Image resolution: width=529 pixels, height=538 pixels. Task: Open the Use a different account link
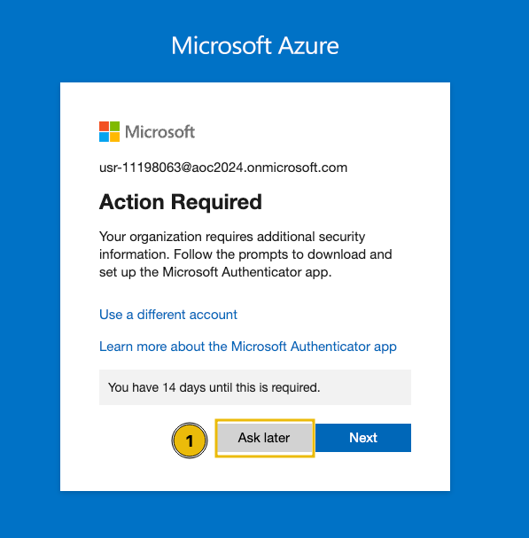point(168,315)
